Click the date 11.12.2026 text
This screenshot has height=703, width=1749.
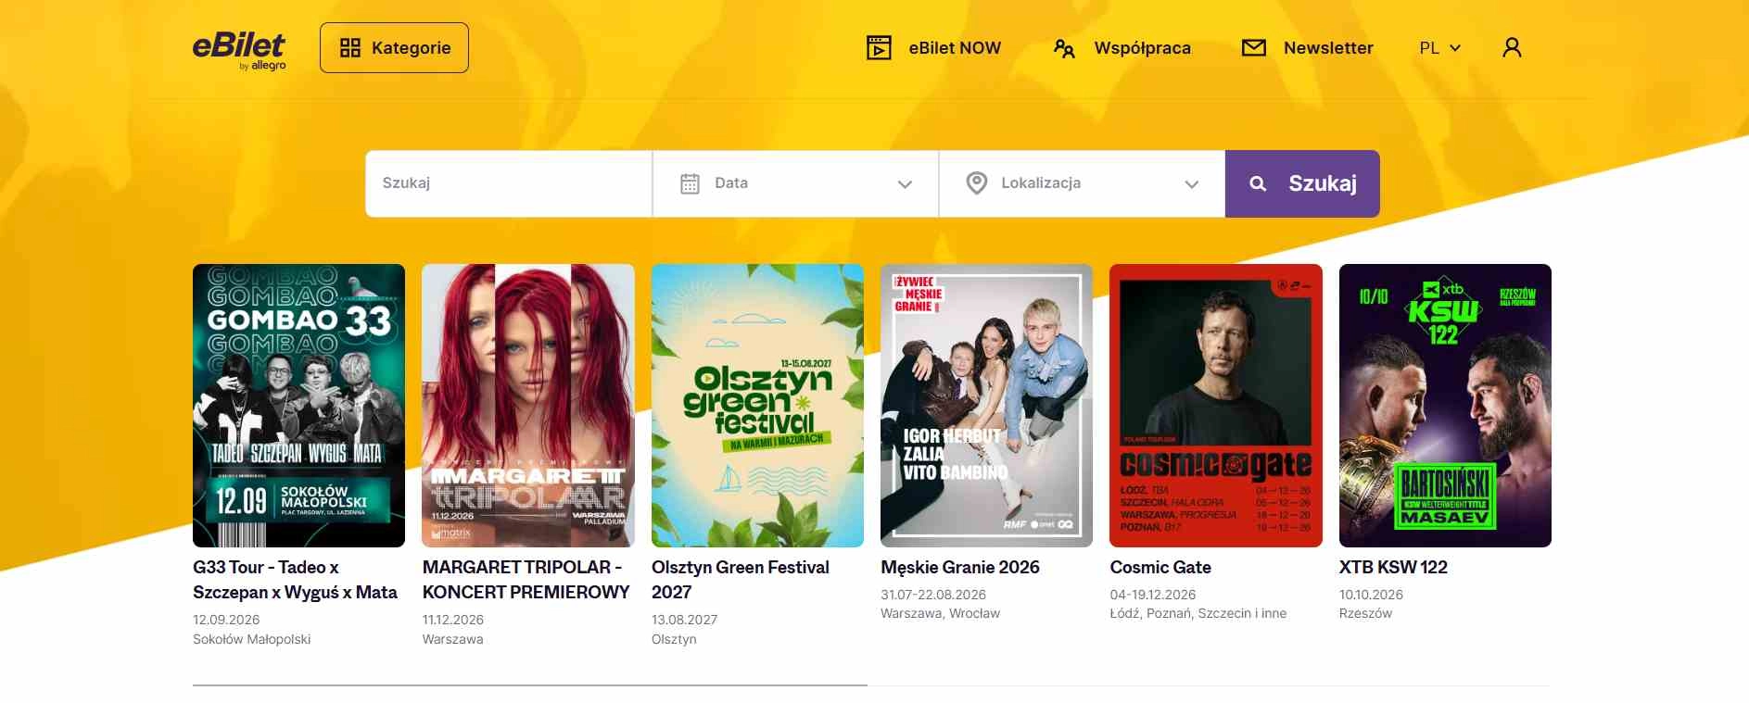pos(453,620)
